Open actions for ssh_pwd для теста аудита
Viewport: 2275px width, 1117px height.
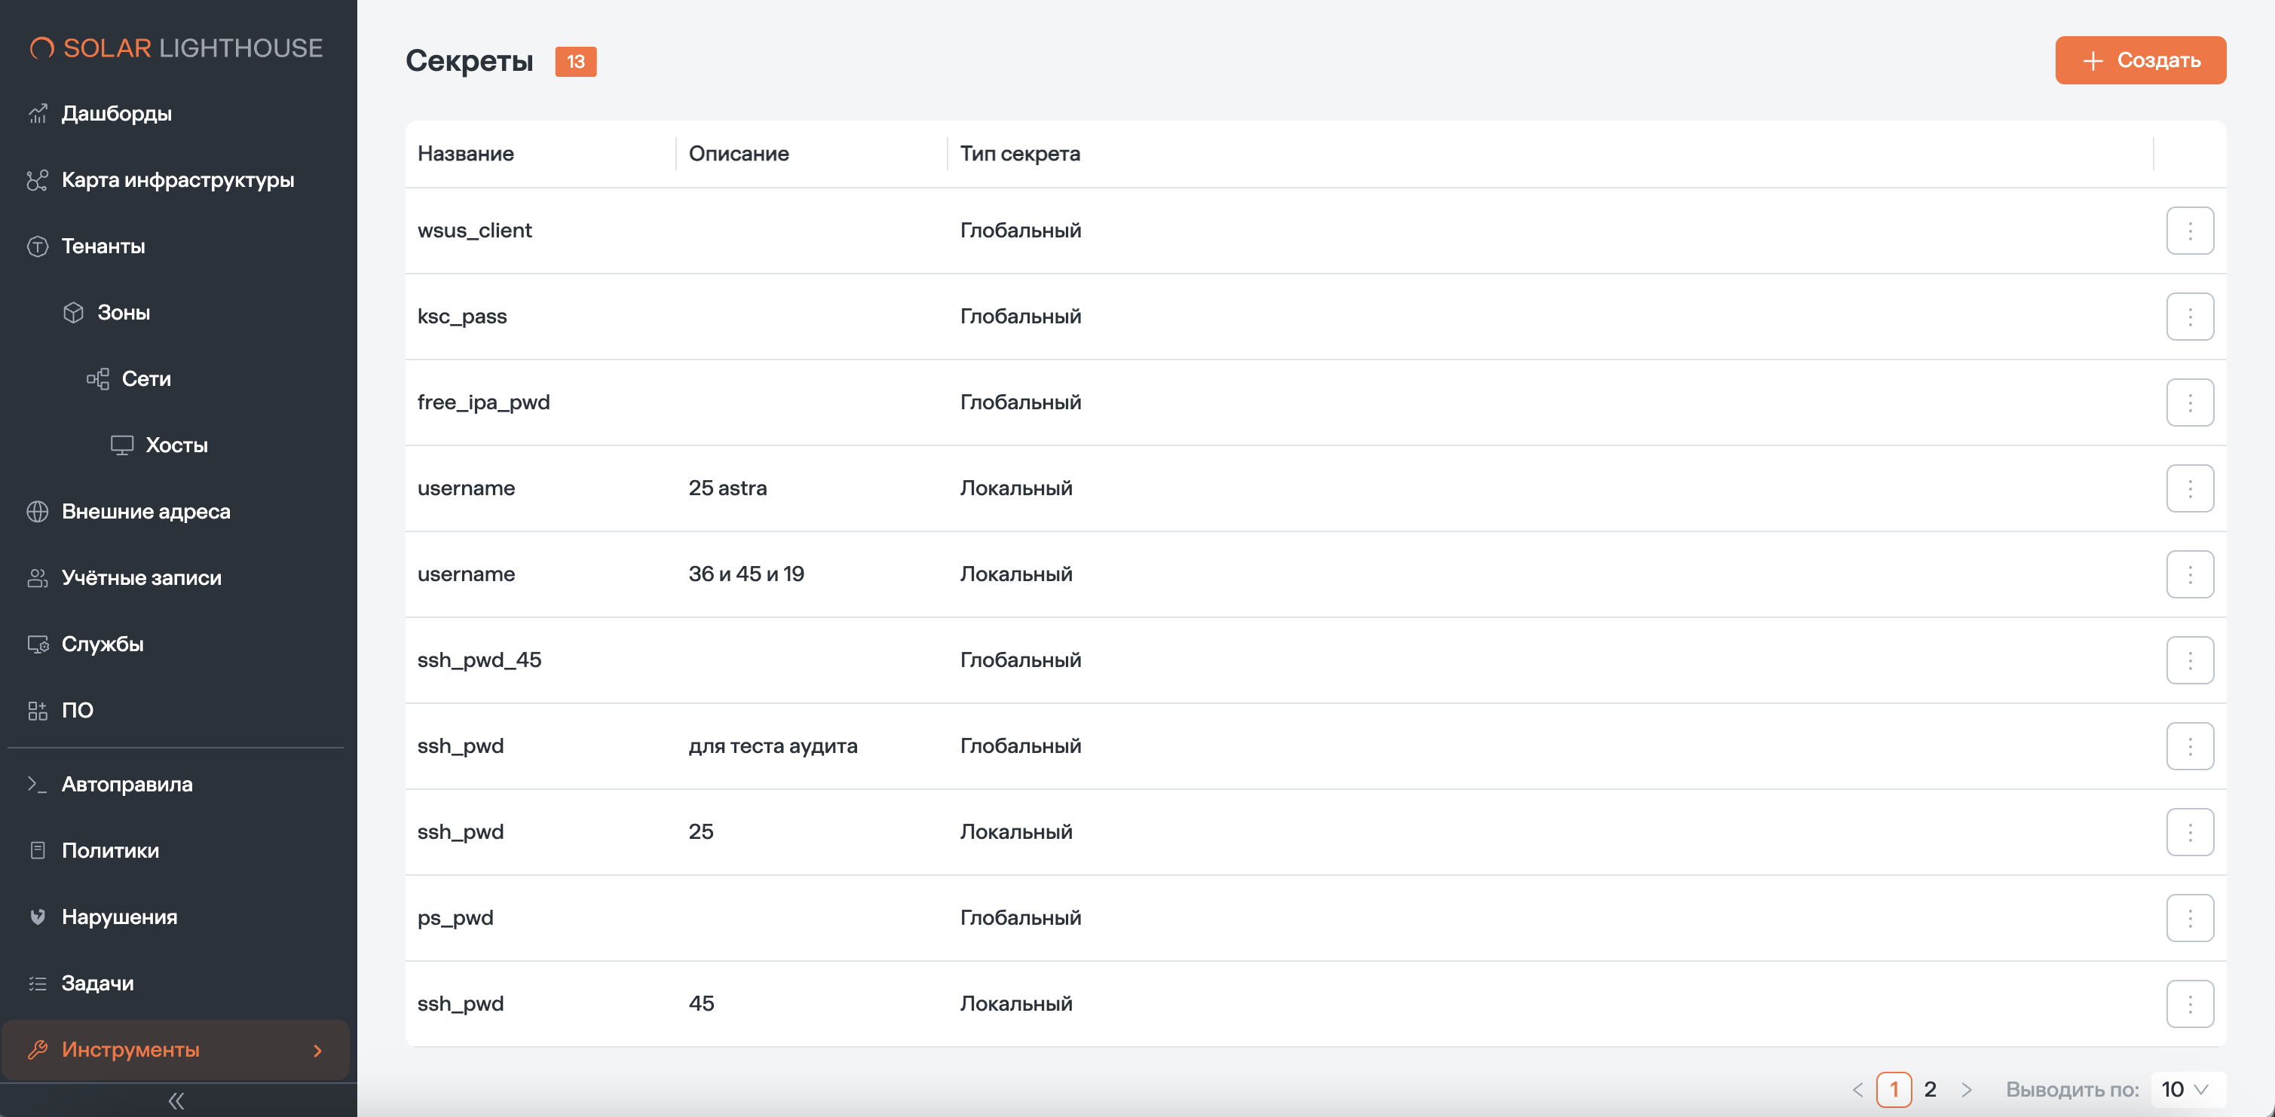pyautogui.click(x=2189, y=746)
